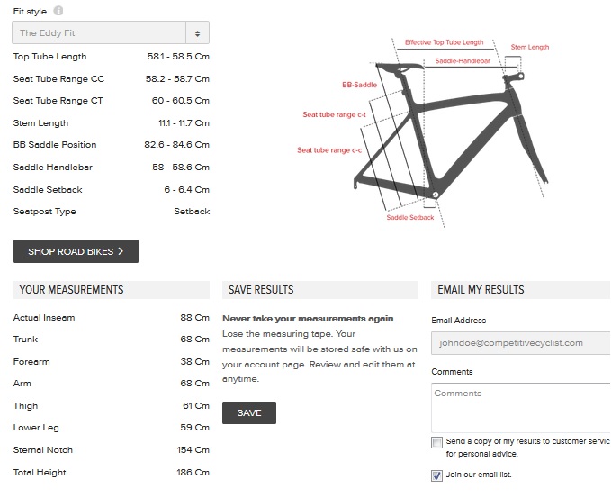Click the BB-Saddle diagram label
Viewport: 611px width, 498px height.
pyautogui.click(x=359, y=85)
